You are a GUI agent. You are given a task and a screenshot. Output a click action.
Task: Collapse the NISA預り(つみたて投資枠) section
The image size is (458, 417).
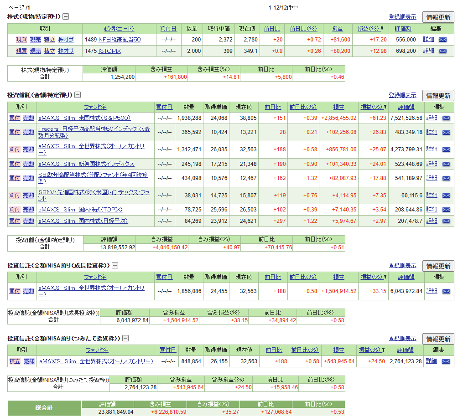click(x=125, y=338)
